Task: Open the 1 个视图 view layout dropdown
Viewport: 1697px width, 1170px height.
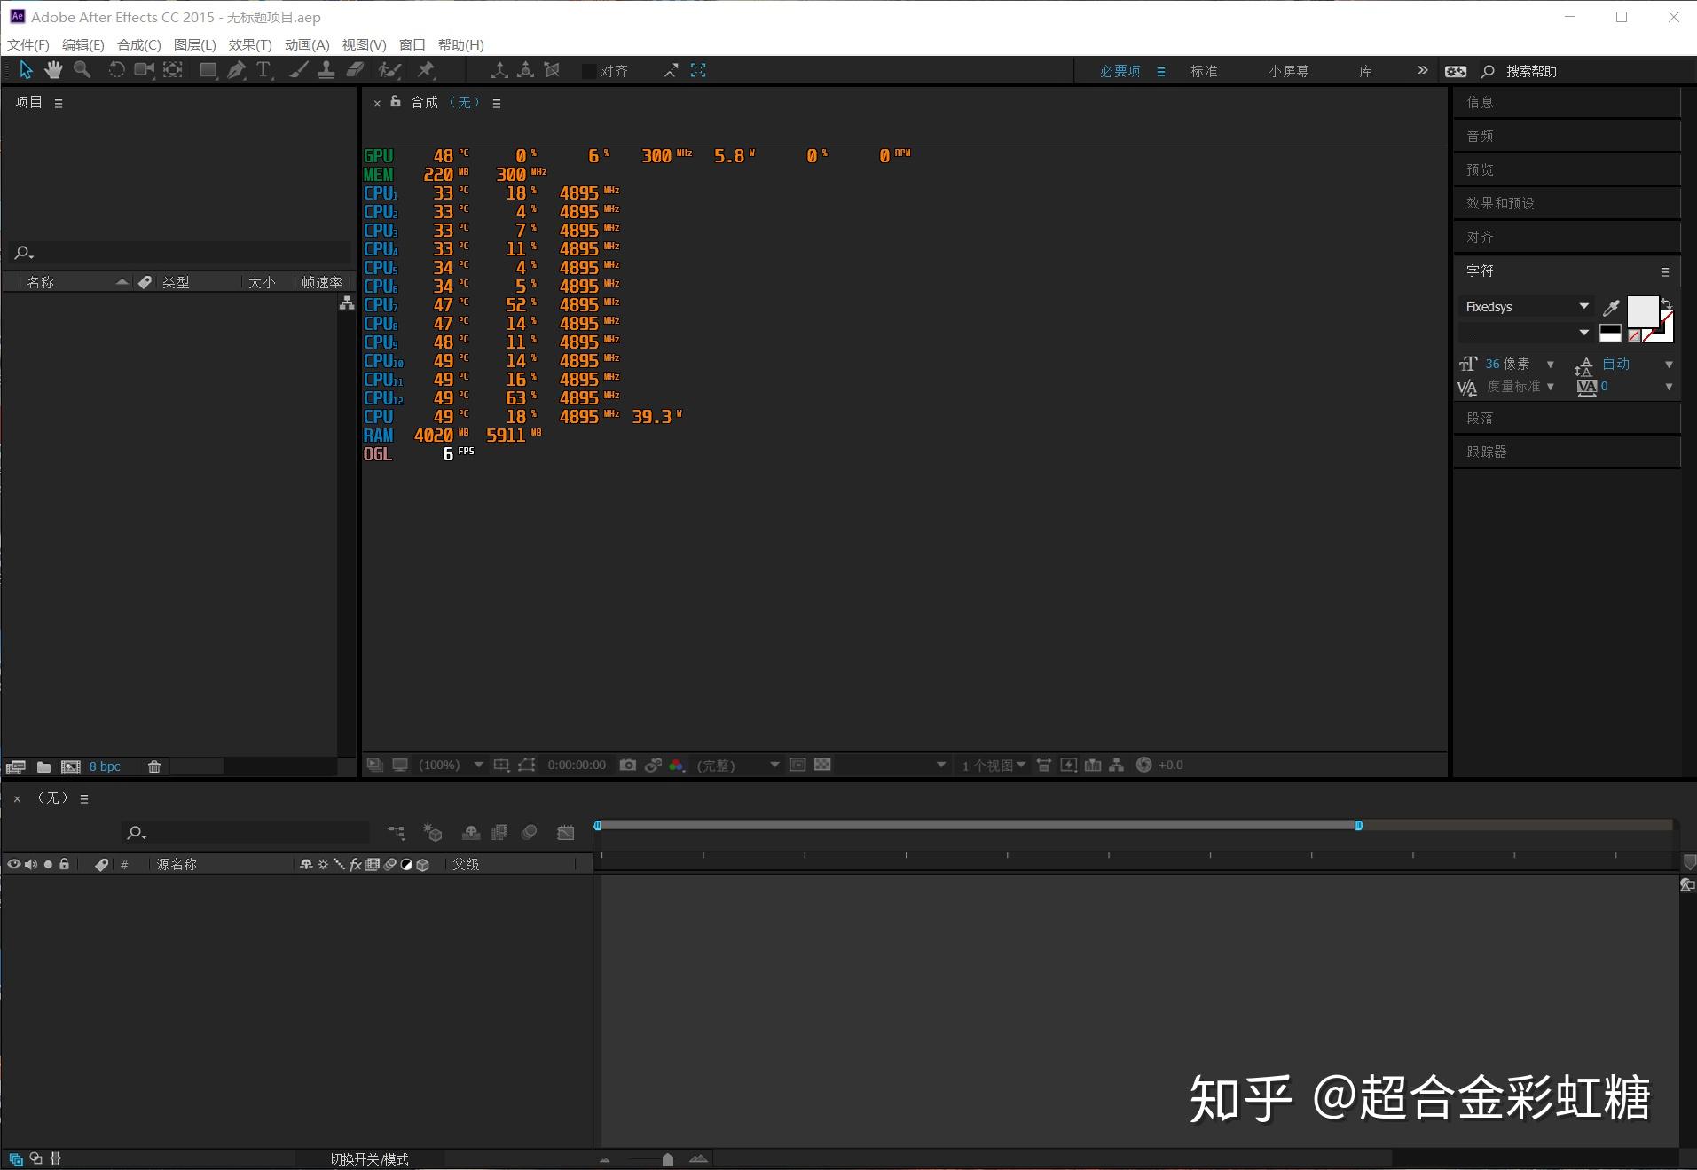Action: click(994, 765)
